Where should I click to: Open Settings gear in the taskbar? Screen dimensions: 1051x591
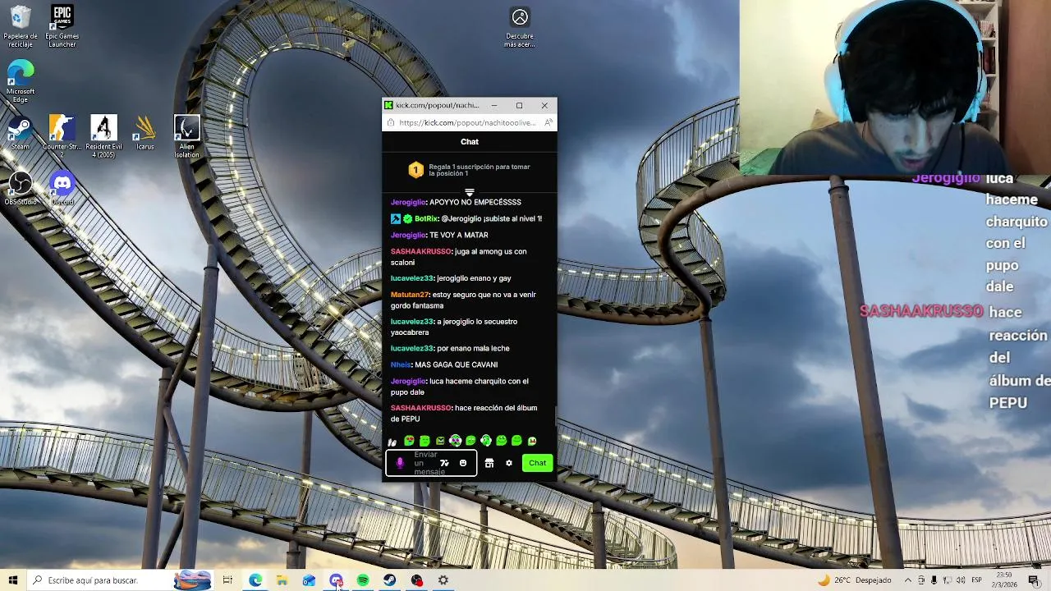[443, 580]
